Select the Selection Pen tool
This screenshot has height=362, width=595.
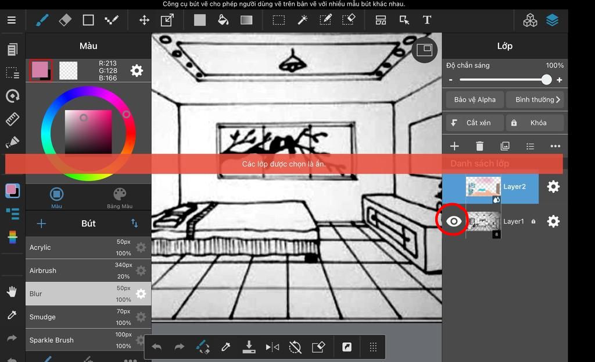pos(325,20)
